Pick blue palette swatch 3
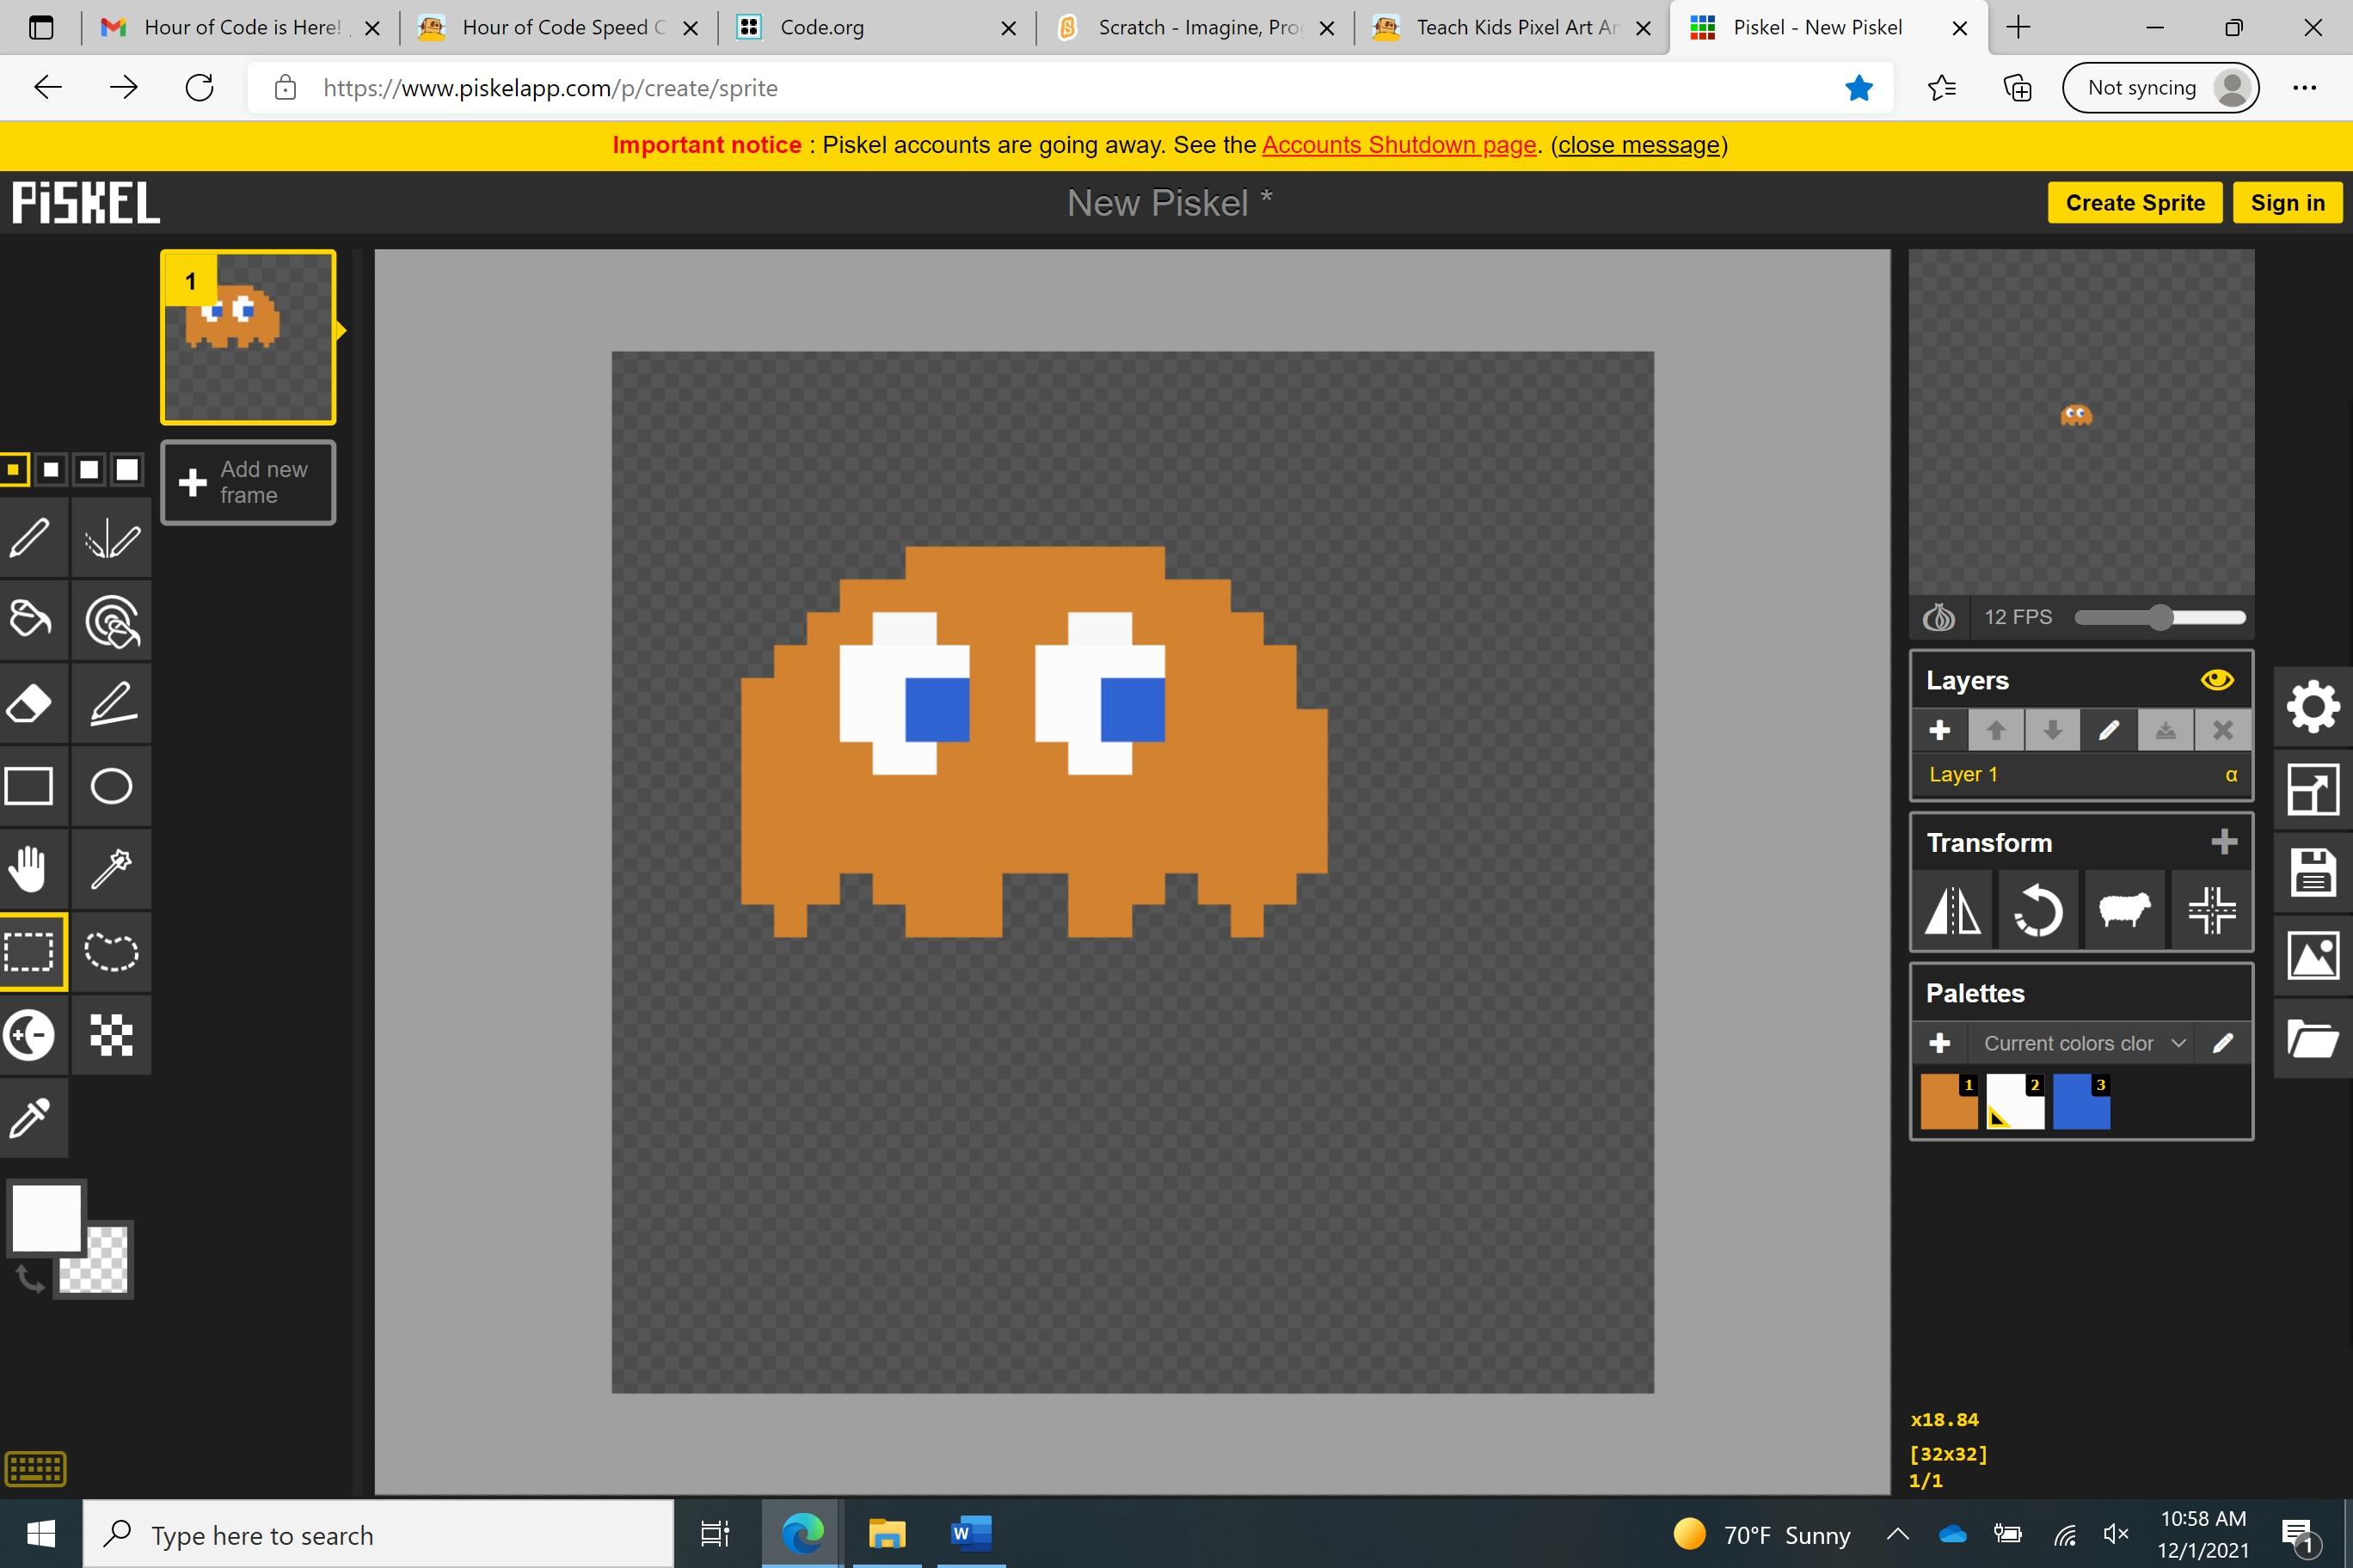The height and width of the screenshot is (1568, 2353). (2081, 1102)
